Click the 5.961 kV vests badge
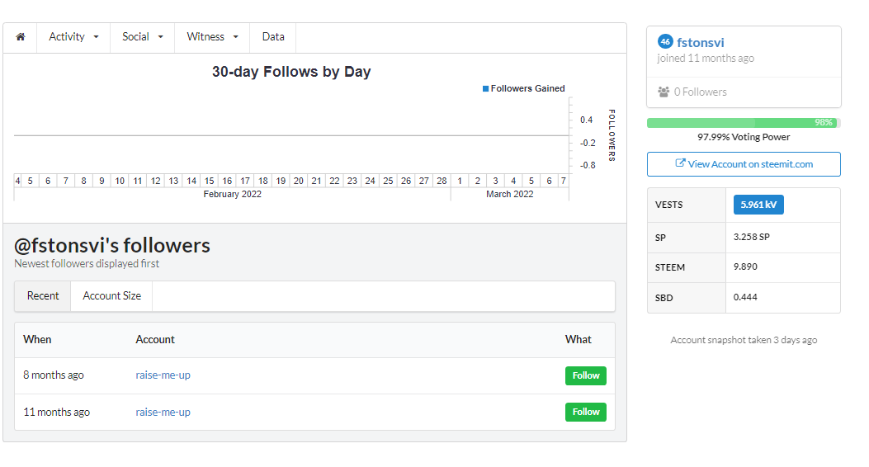 coord(758,205)
